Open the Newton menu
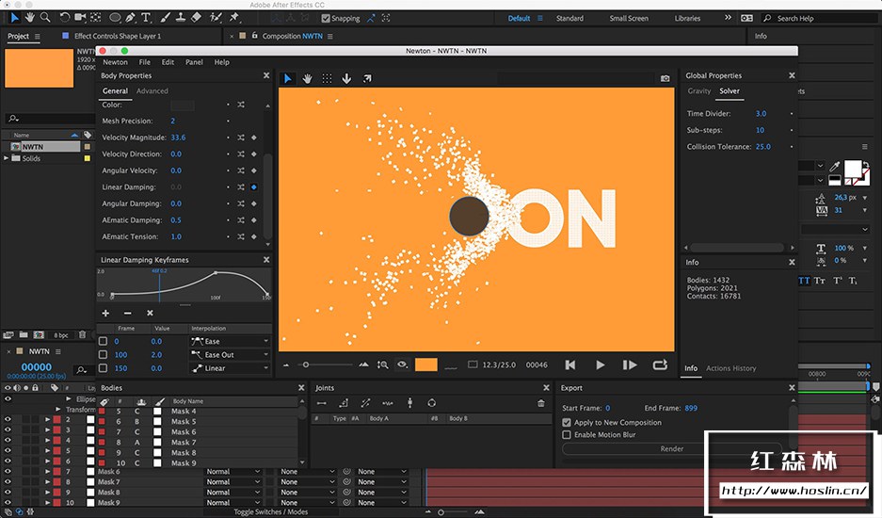Image resolution: width=882 pixels, height=518 pixels. 116,62
